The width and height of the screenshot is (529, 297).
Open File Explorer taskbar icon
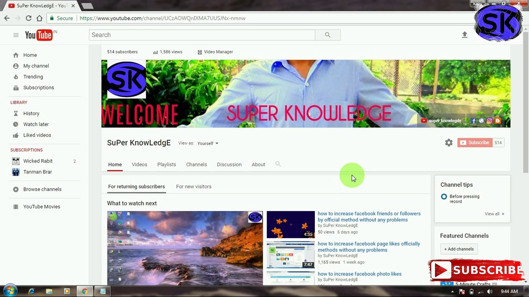(49, 291)
